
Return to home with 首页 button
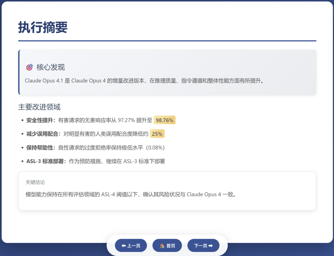click(x=167, y=245)
